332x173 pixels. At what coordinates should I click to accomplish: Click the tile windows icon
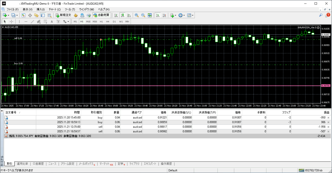click(150, 15)
